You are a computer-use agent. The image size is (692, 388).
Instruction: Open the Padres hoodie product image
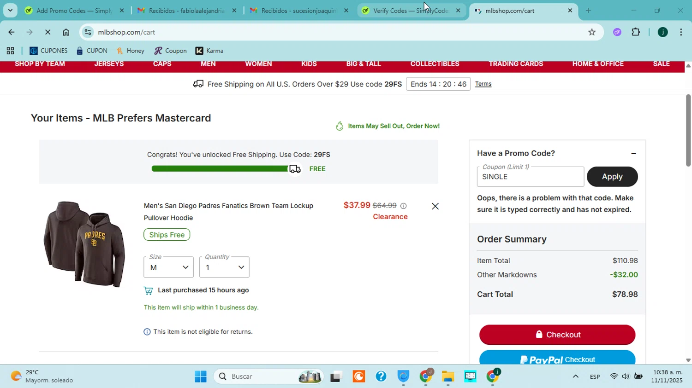(x=84, y=244)
